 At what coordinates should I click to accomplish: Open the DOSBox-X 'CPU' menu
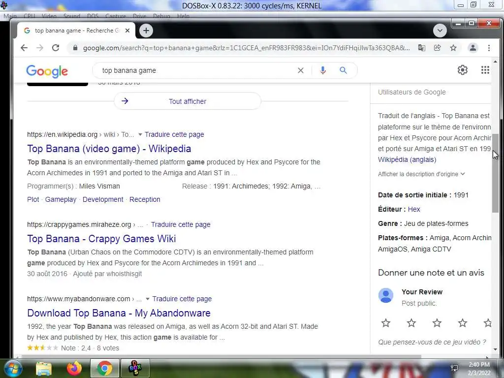click(29, 16)
